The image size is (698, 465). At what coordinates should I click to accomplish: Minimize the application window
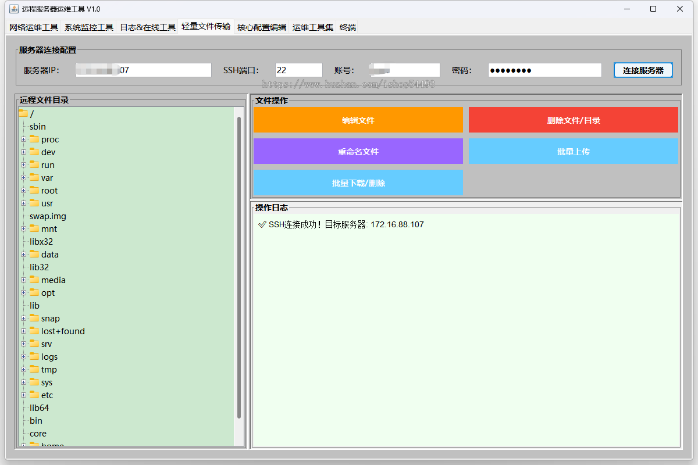tap(627, 9)
